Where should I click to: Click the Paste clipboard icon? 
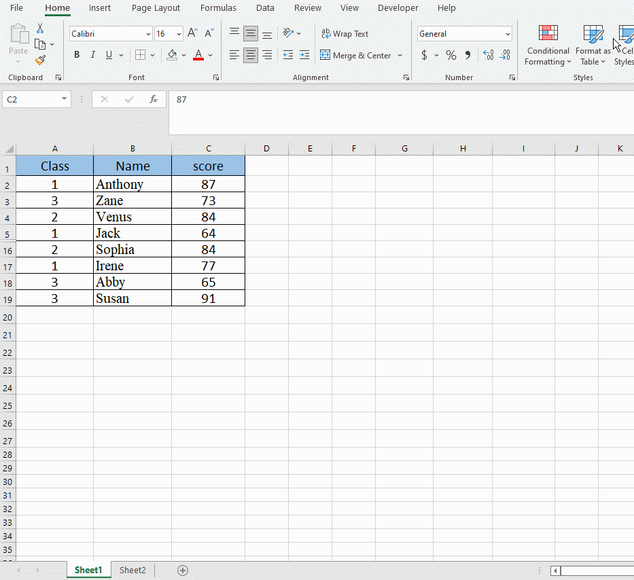18,34
